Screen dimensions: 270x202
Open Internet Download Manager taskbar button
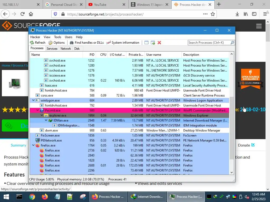click(147, 197)
